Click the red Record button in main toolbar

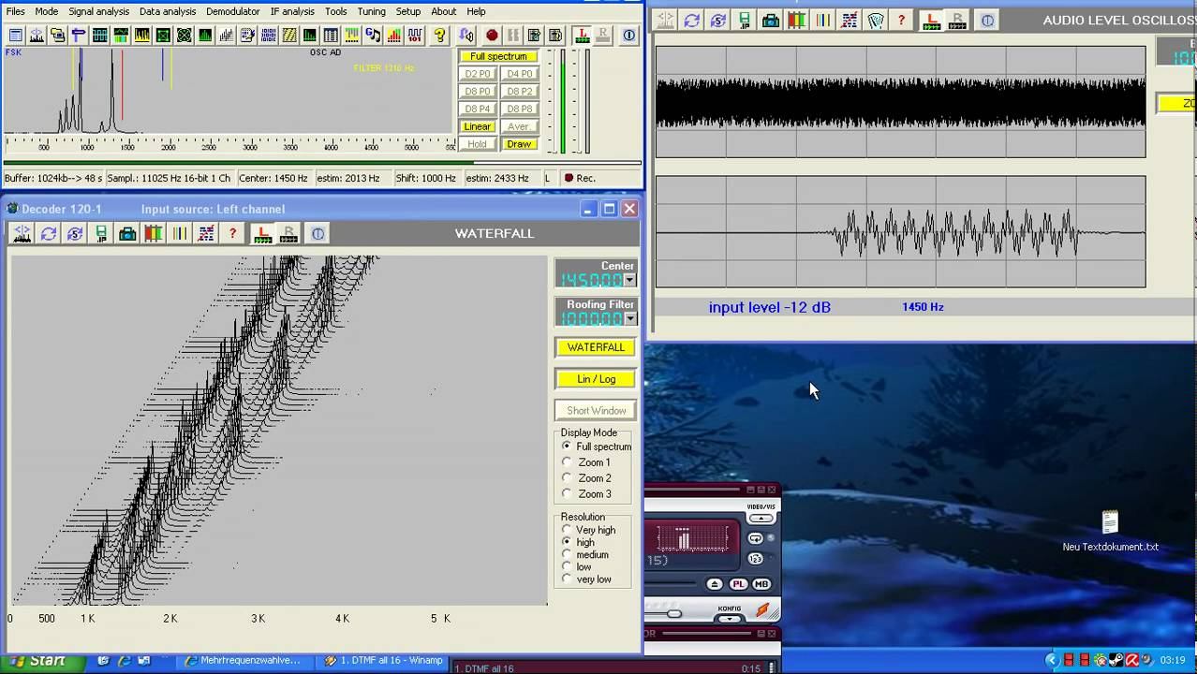tap(492, 36)
